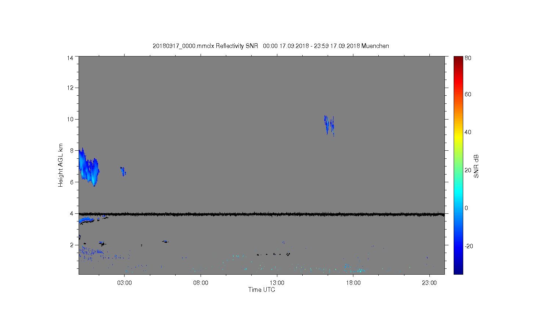The width and height of the screenshot is (551, 330).
Task: Click the small blue echo near 03:00
Action: coord(123,171)
